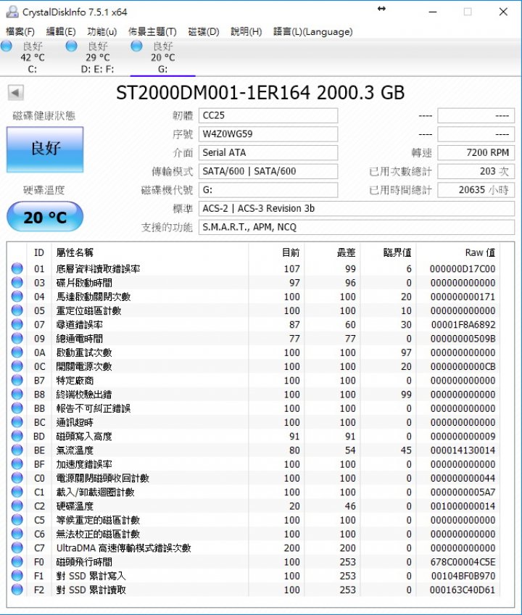
Task: Click status icon for attribute F0
Action: click(x=17, y=561)
